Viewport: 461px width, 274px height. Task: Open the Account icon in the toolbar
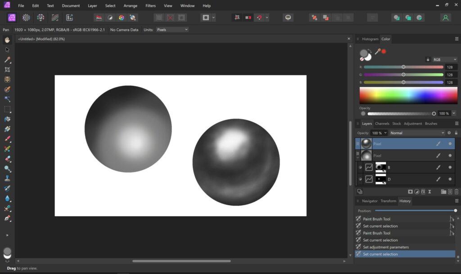[x=445, y=18]
